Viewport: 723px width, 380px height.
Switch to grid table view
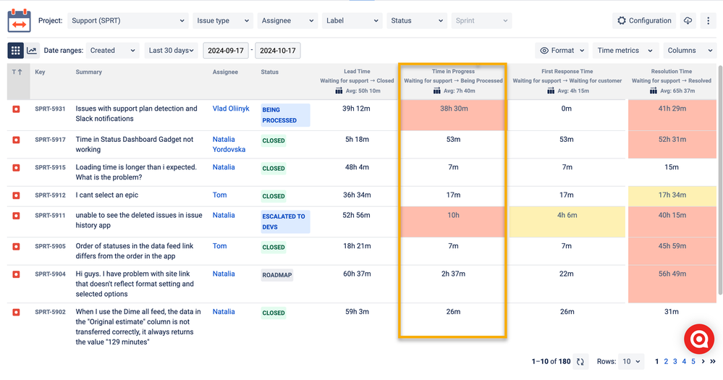pyautogui.click(x=15, y=51)
